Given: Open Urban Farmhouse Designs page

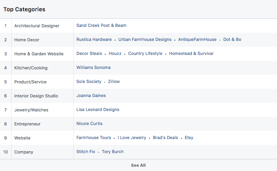Looking at the screenshot, I should tap(145, 40).
